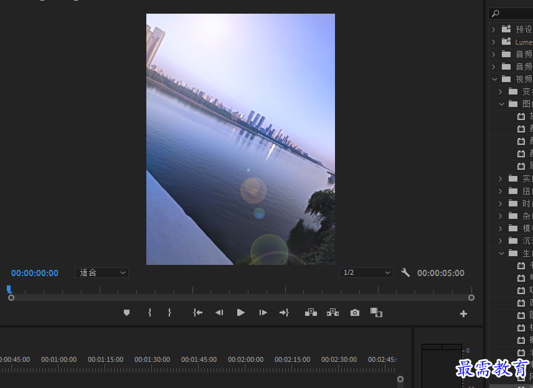The image size is (533, 388).
Task: Click right handle of monitor zoom bar
Action: click(x=471, y=298)
